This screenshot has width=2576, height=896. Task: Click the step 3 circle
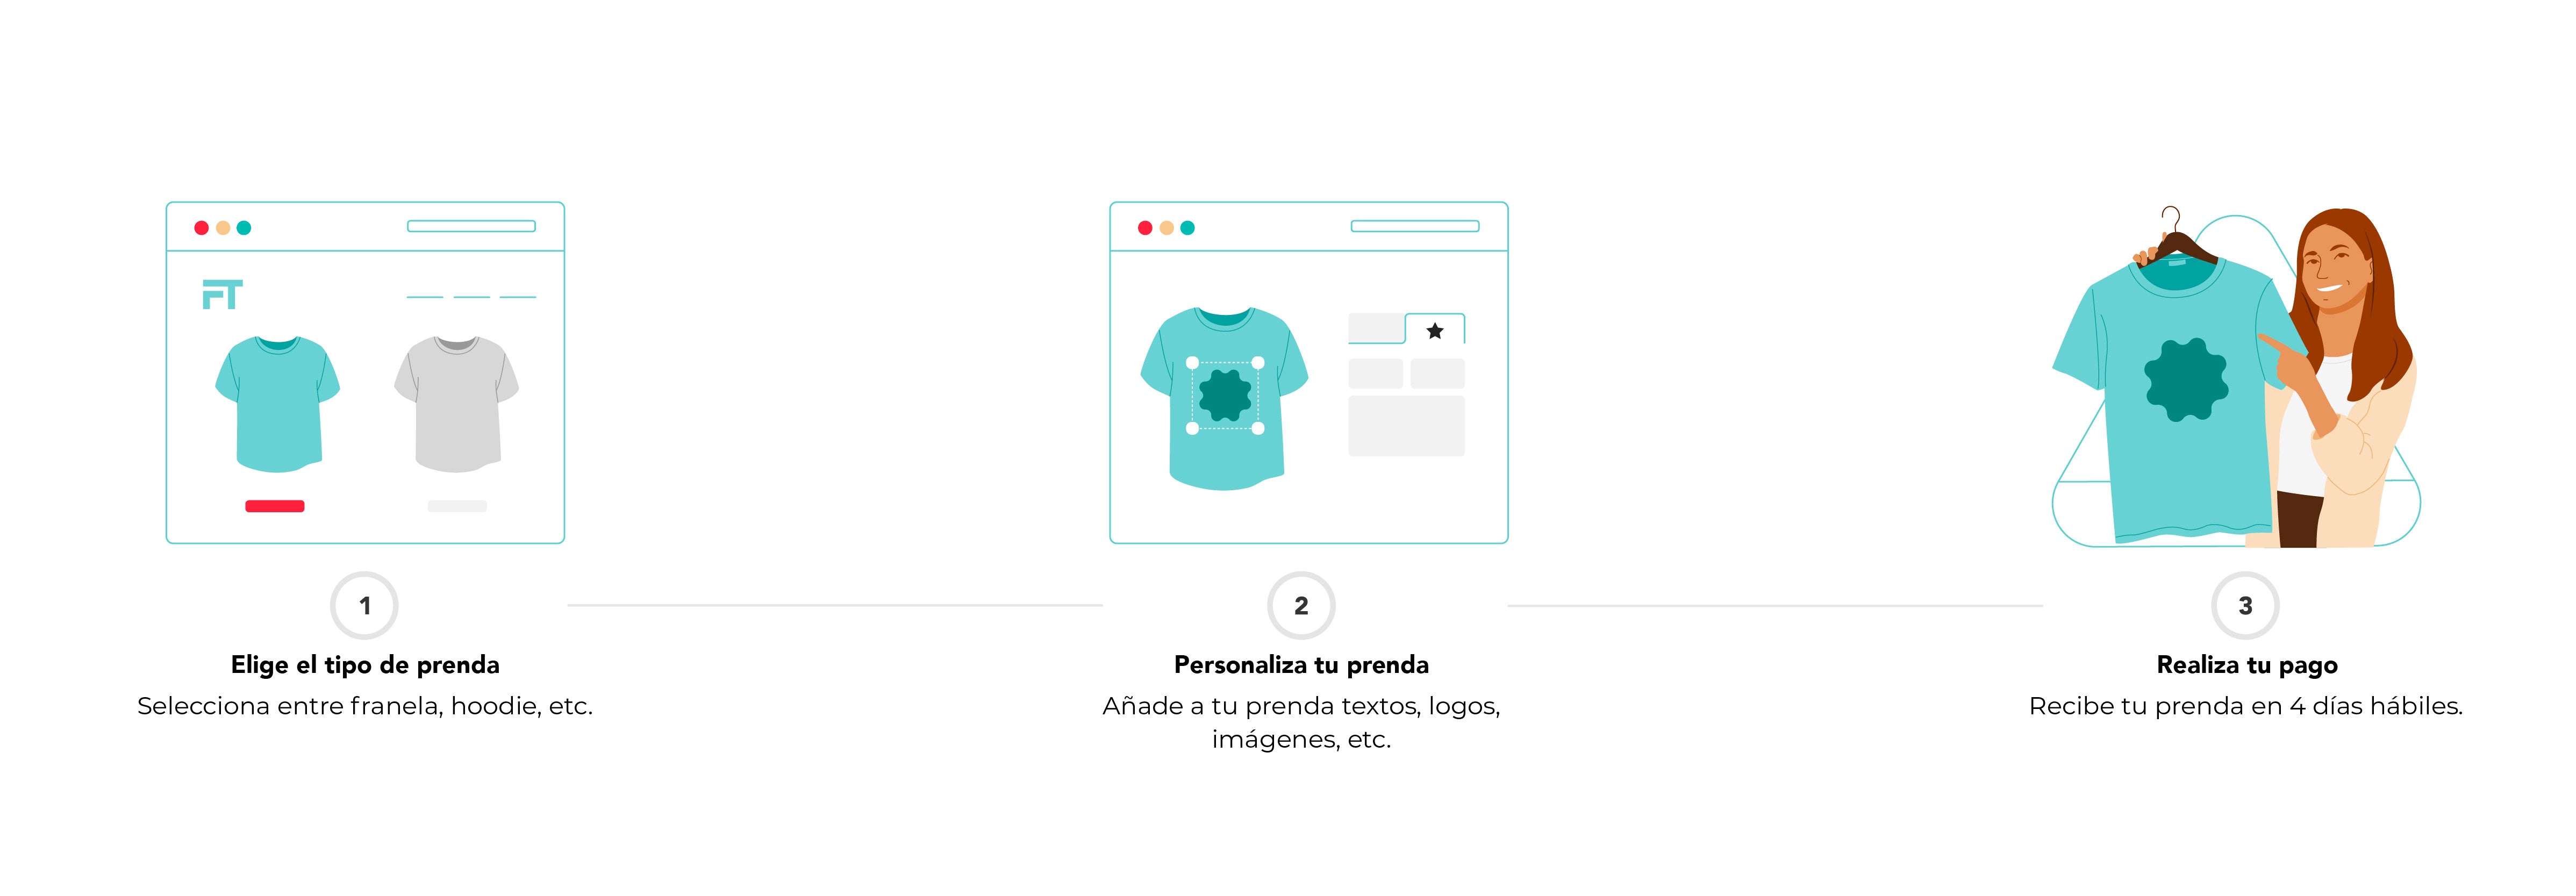click(x=2245, y=605)
